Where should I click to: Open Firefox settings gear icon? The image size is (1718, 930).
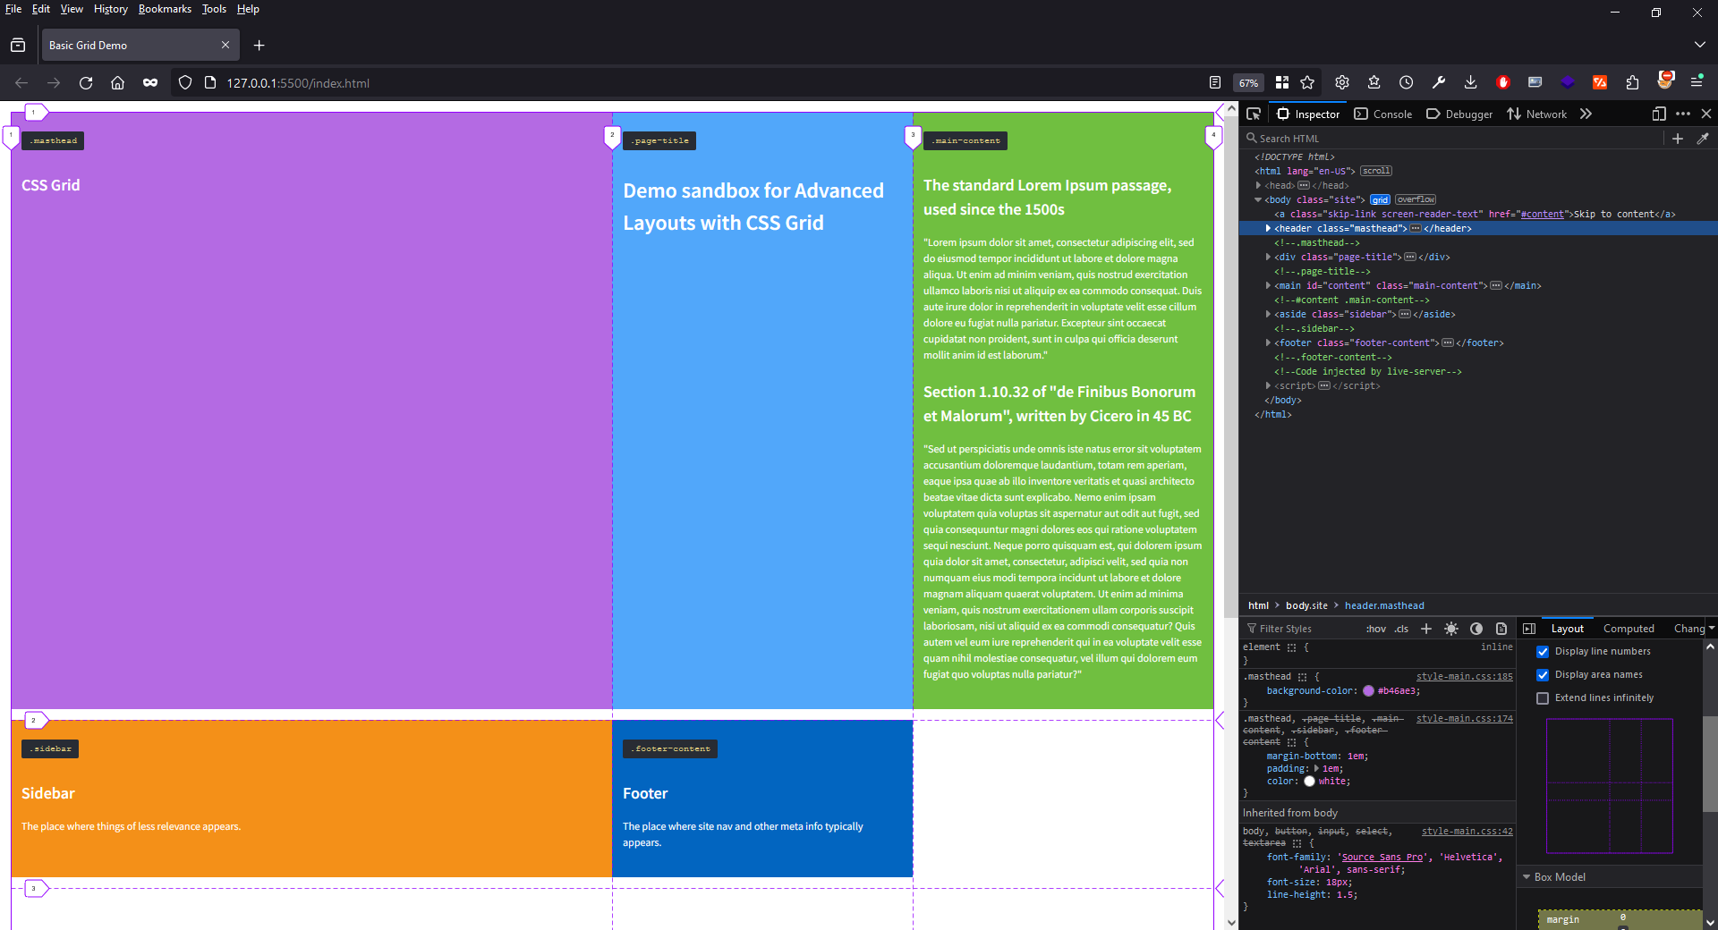(1342, 82)
